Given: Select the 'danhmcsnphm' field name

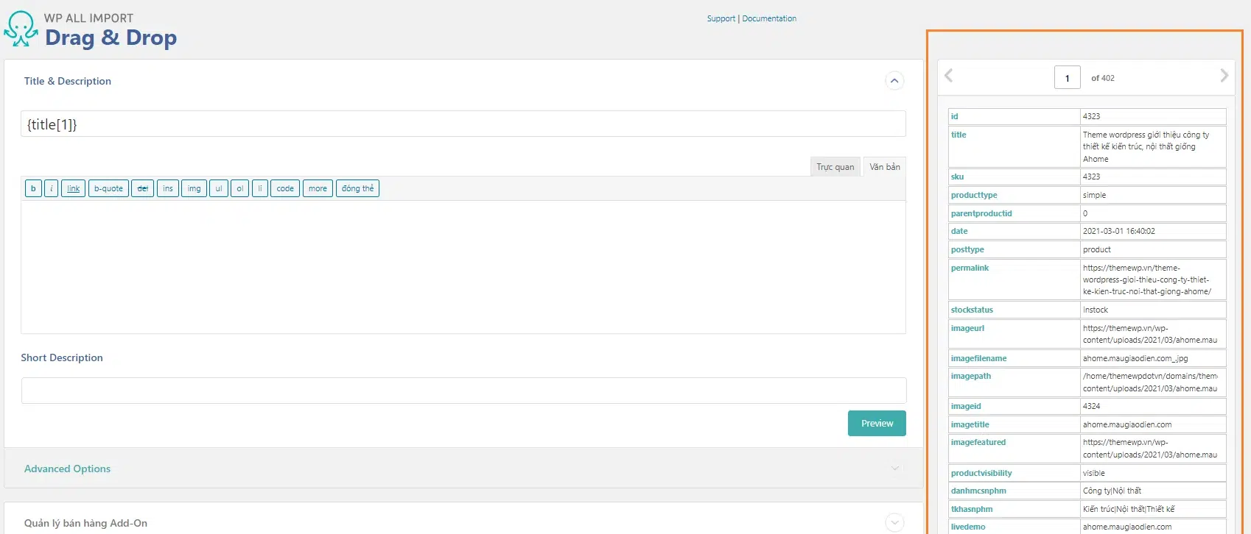Looking at the screenshot, I should (x=978, y=491).
